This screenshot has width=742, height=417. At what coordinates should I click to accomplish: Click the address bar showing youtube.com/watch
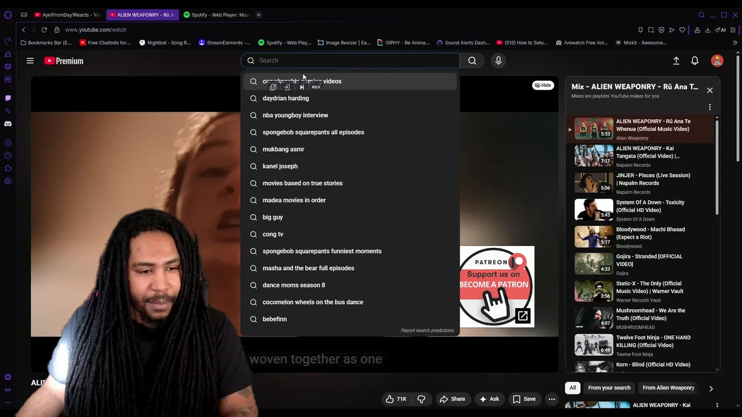pos(96,30)
